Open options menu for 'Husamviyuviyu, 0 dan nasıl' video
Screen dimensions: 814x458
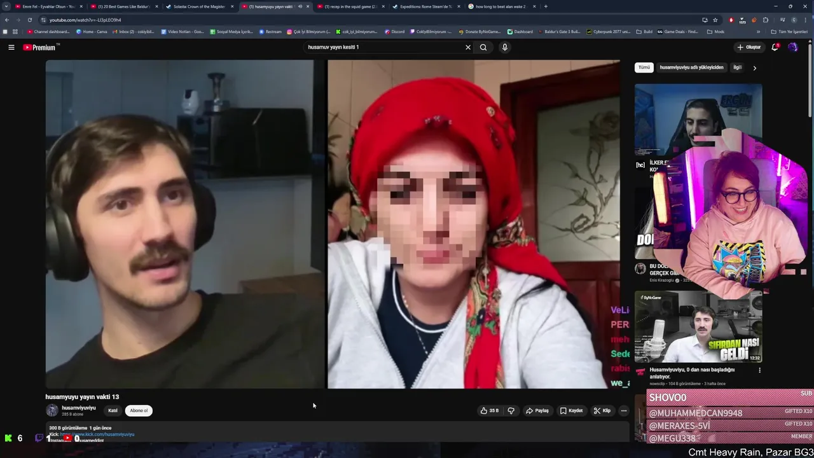coord(759,370)
